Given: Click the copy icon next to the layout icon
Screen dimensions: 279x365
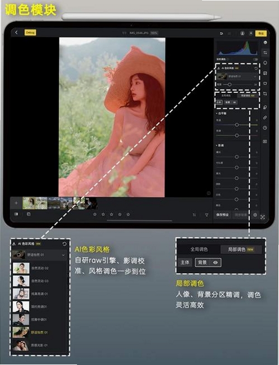Looking at the screenshot, I should pyautogui.click(x=29, y=214).
